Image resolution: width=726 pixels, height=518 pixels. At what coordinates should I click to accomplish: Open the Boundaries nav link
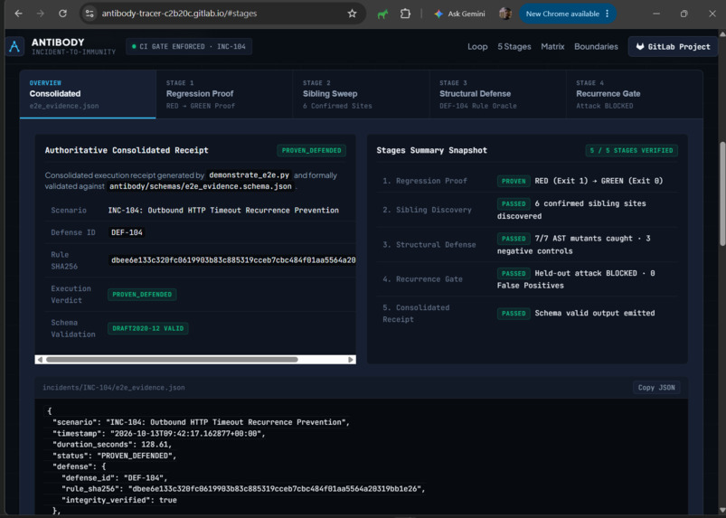(596, 46)
